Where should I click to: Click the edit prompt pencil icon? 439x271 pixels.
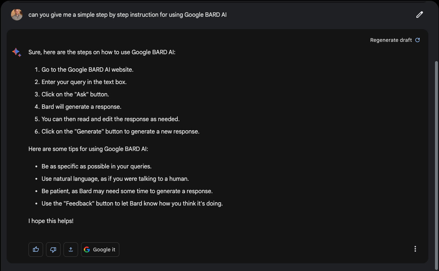pos(419,15)
